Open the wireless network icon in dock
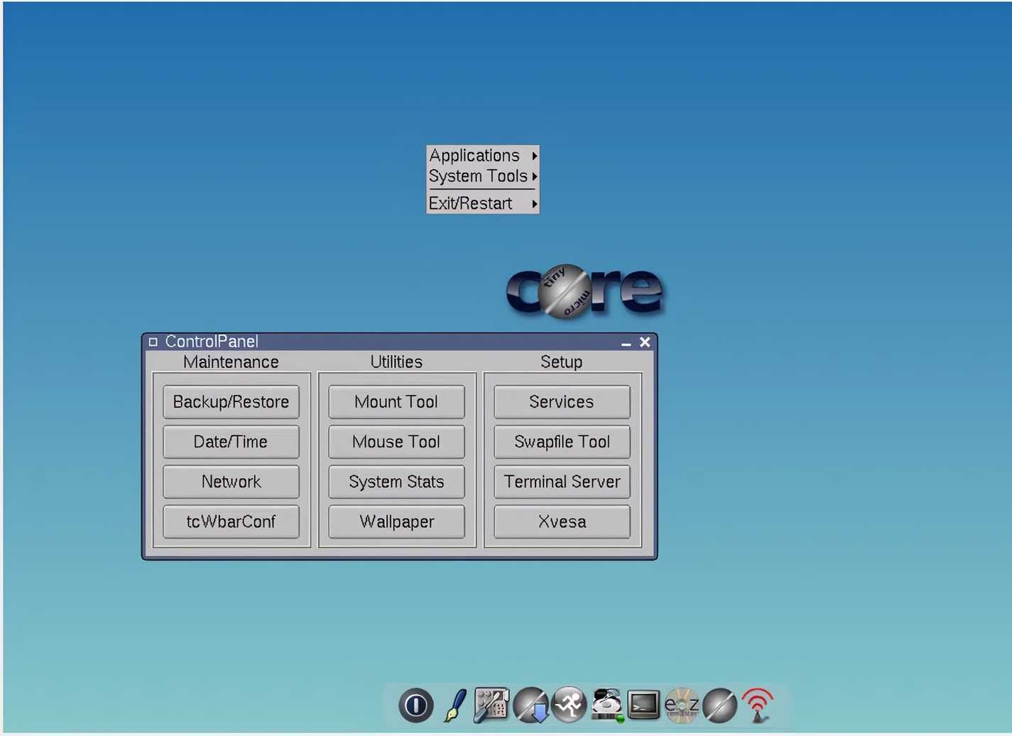The height and width of the screenshot is (736, 1012). [x=758, y=705]
